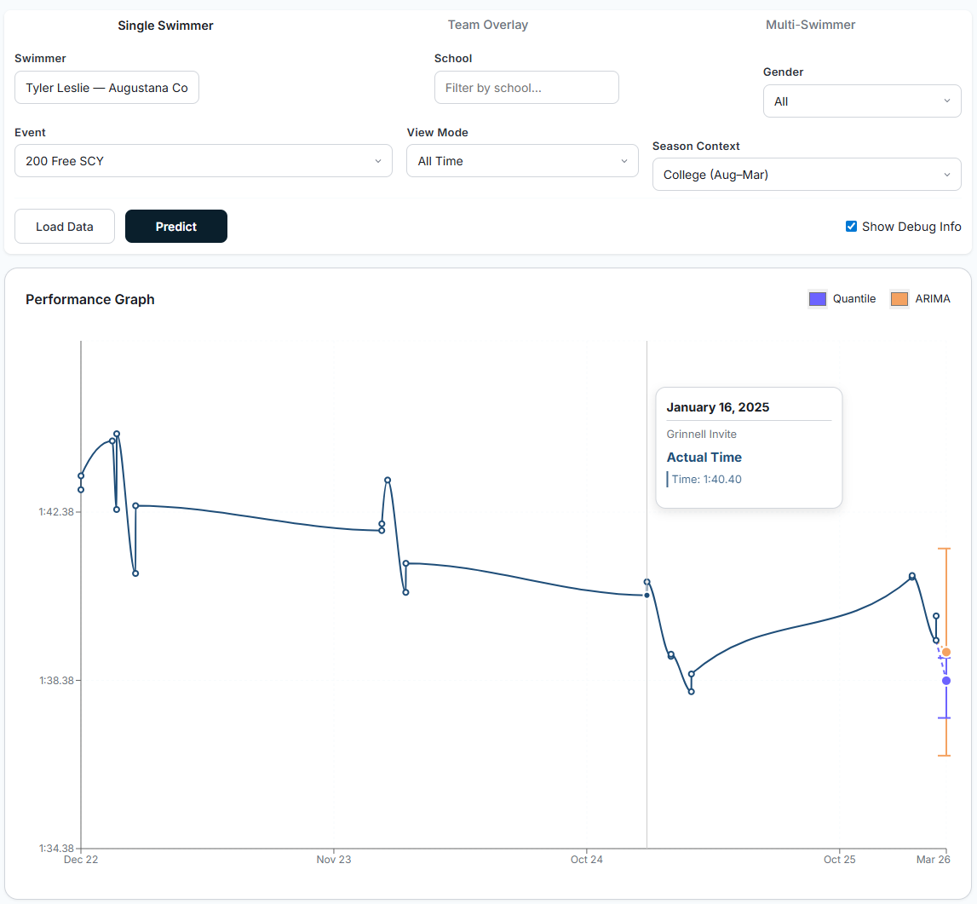The width and height of the screenshot is (977, 904).
Task: Click the 1:42.38 y-axis label
Action: point(56,512)
